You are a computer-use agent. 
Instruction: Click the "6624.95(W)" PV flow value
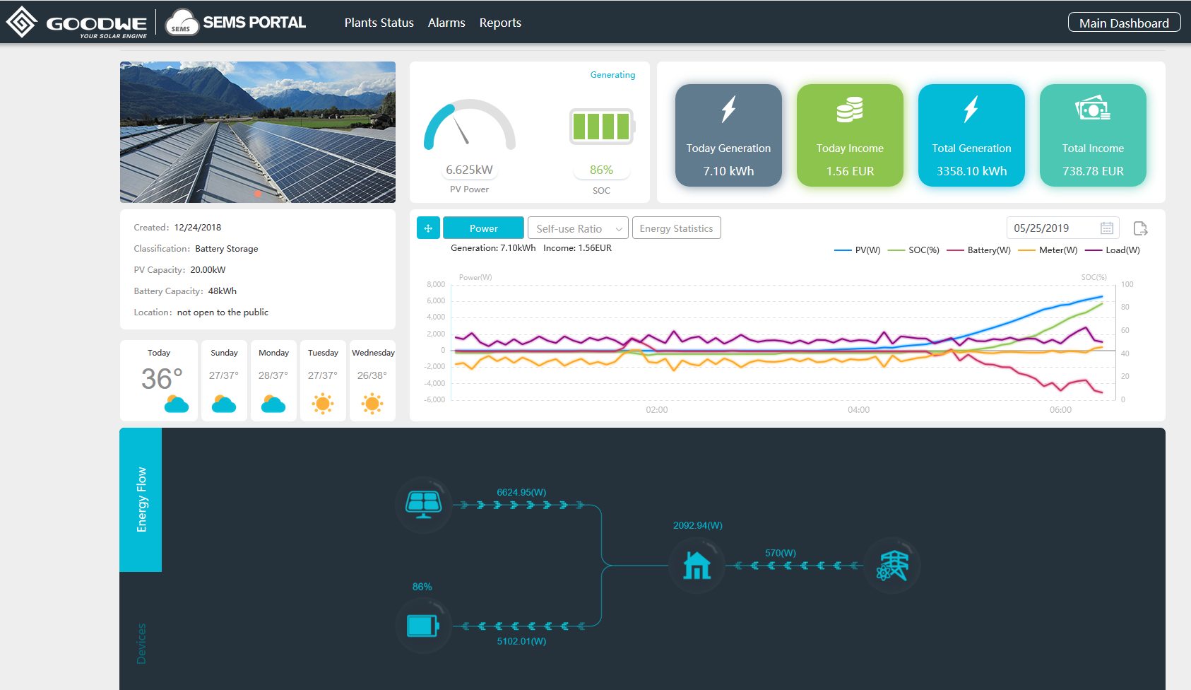521,492
